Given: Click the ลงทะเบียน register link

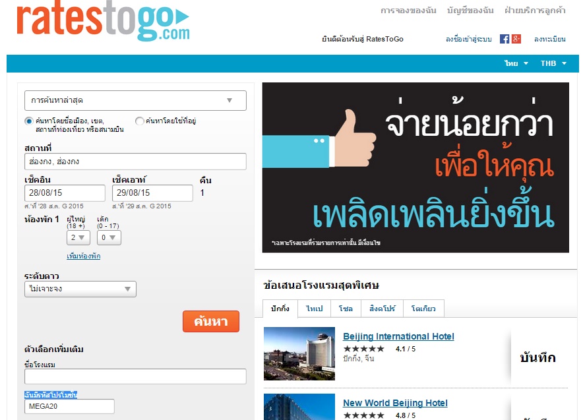Looking at the screenshot, I should coord(549,39).
